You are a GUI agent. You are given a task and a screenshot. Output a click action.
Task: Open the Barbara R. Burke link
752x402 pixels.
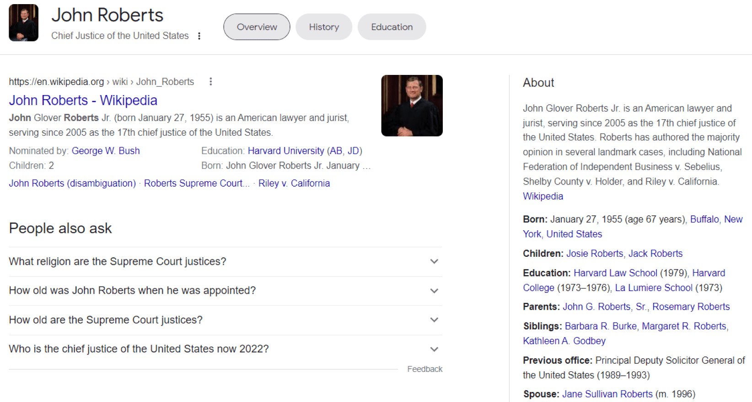(601, 326)
